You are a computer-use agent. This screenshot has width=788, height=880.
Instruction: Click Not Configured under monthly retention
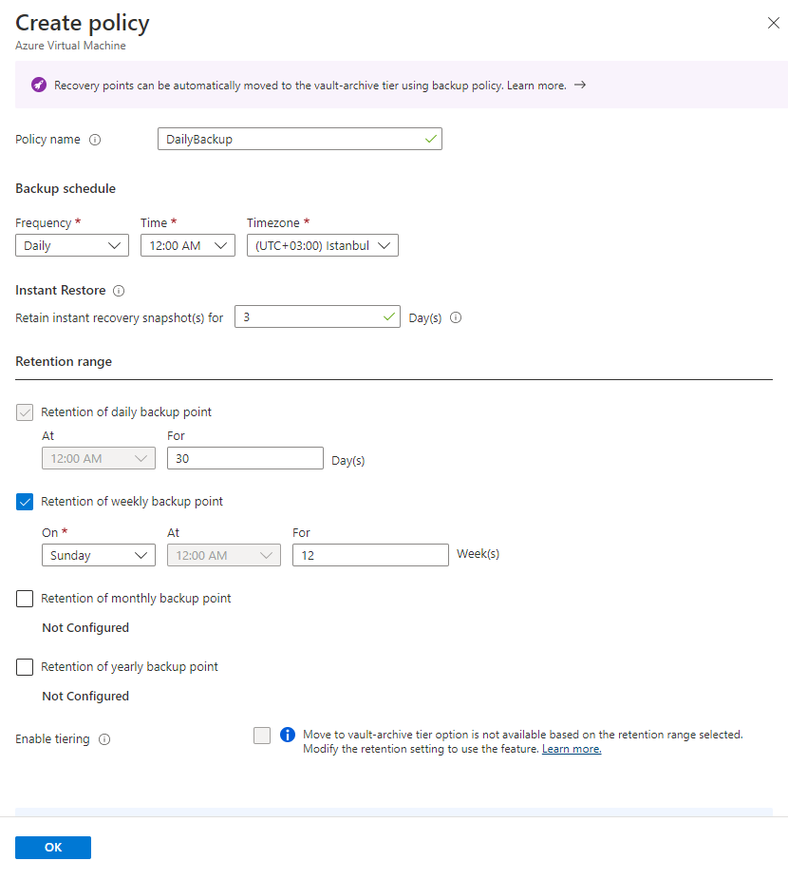click(x=85, y=627)
